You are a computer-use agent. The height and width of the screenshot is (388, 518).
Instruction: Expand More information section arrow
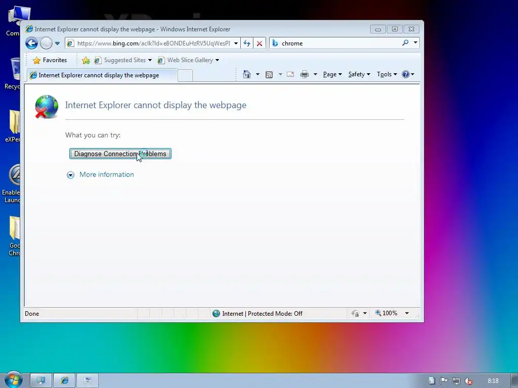(x=70, y=175)
